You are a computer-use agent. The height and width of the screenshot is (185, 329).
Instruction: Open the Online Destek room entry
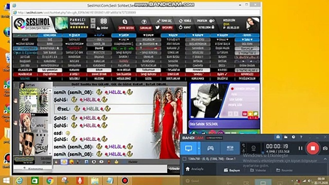click(x=247, y=66)
